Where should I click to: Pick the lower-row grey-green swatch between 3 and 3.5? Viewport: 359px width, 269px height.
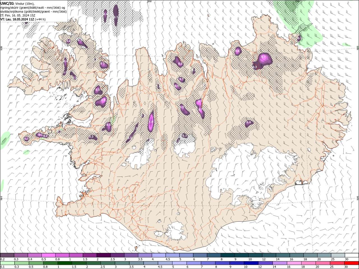122,263
